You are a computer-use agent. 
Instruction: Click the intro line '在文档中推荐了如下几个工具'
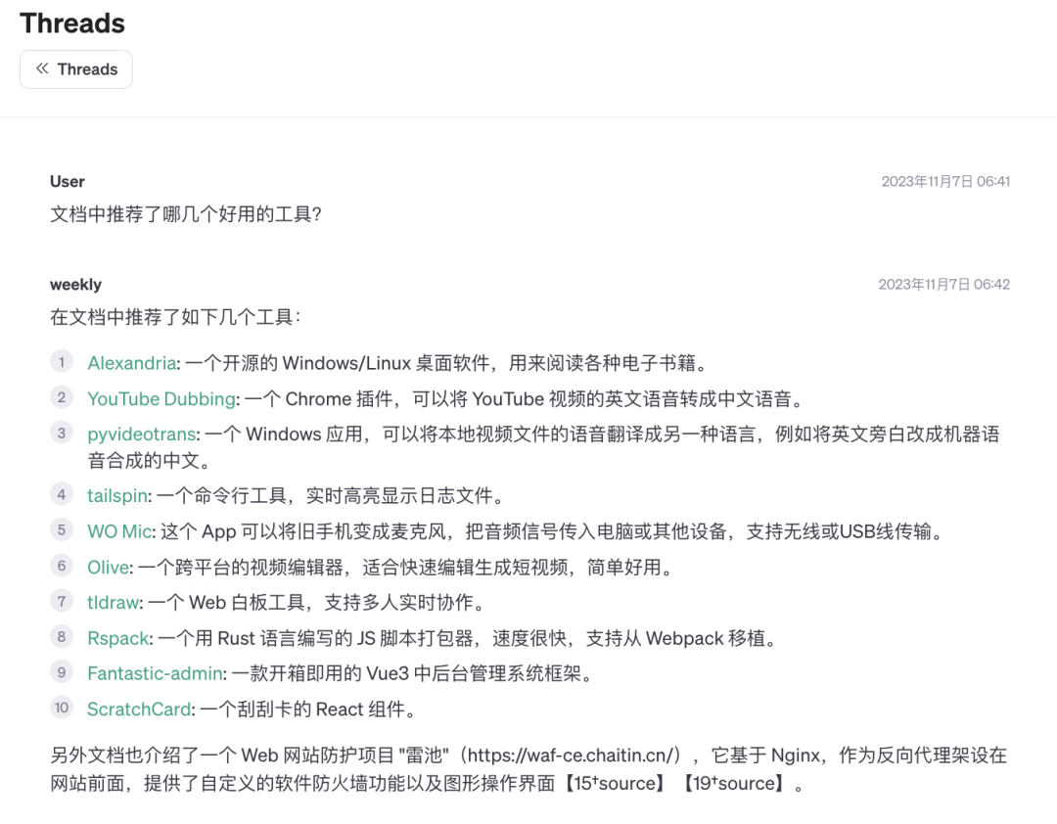pos(174,317)
